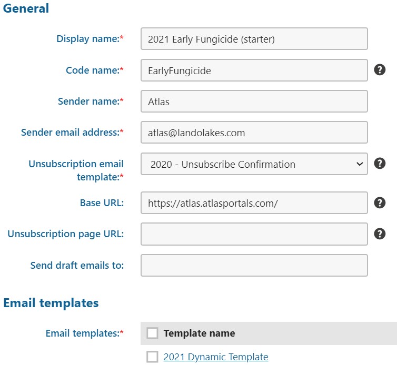397x365 pixels.
Task: Click into the Display name field
Action: (254, 39)
